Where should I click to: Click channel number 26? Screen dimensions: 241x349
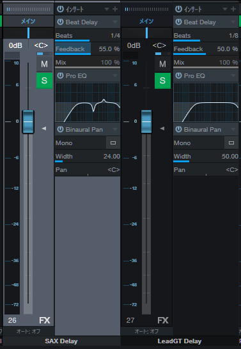[x=12, y=320]
